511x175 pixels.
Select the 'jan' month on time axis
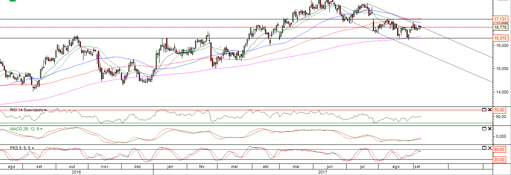pyautogui.click(x=170, y=167)
